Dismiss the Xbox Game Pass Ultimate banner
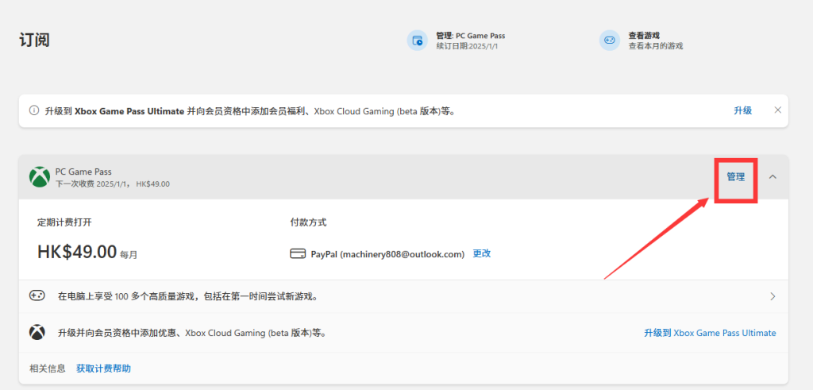The height and width of the screenshot is (390, 813). (777, 110)
